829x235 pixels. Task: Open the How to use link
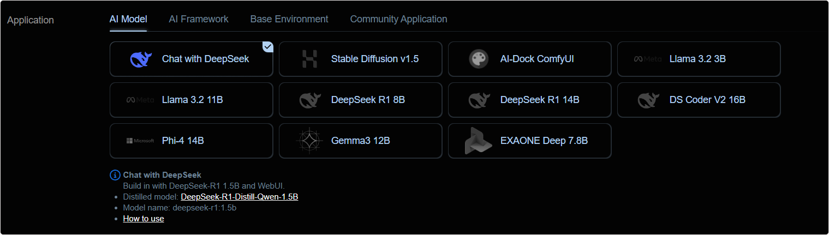tap(144, 219)
